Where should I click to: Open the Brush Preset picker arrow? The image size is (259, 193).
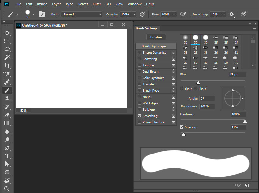(34, 15)
